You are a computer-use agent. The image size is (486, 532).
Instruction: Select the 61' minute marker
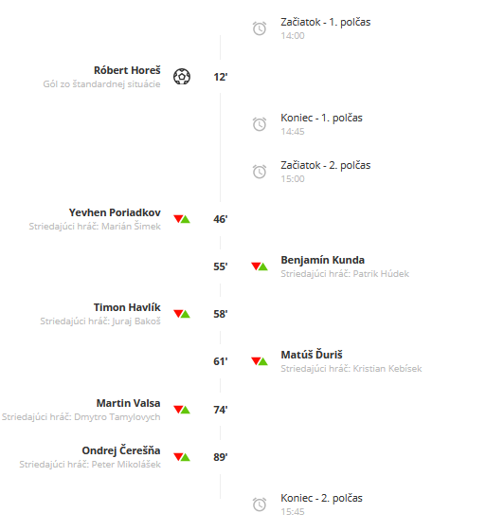click(x=221, y=361)
